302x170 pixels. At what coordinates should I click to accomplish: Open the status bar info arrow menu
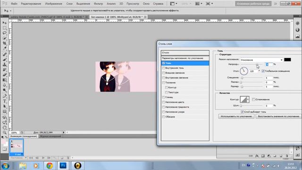pos(64,132)
